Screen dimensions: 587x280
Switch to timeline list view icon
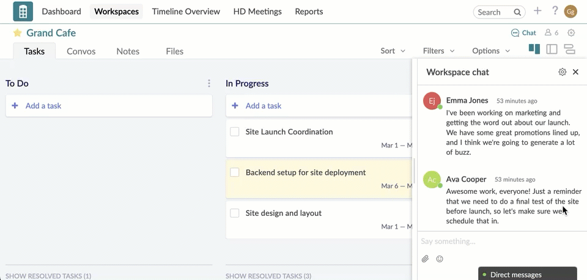569,49
